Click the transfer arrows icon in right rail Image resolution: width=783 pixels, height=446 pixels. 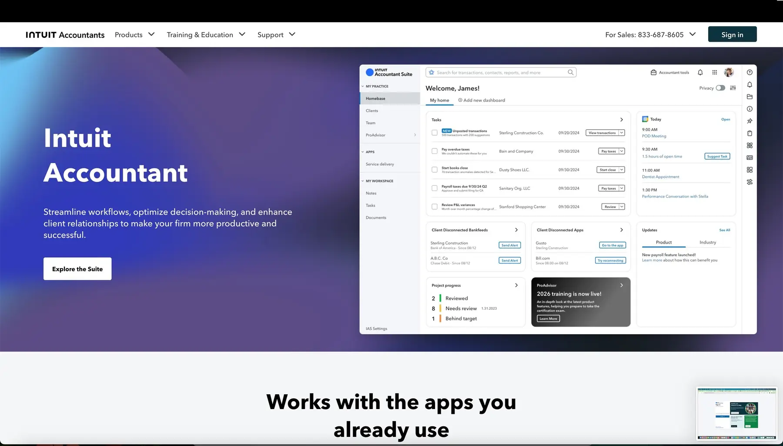750,182
